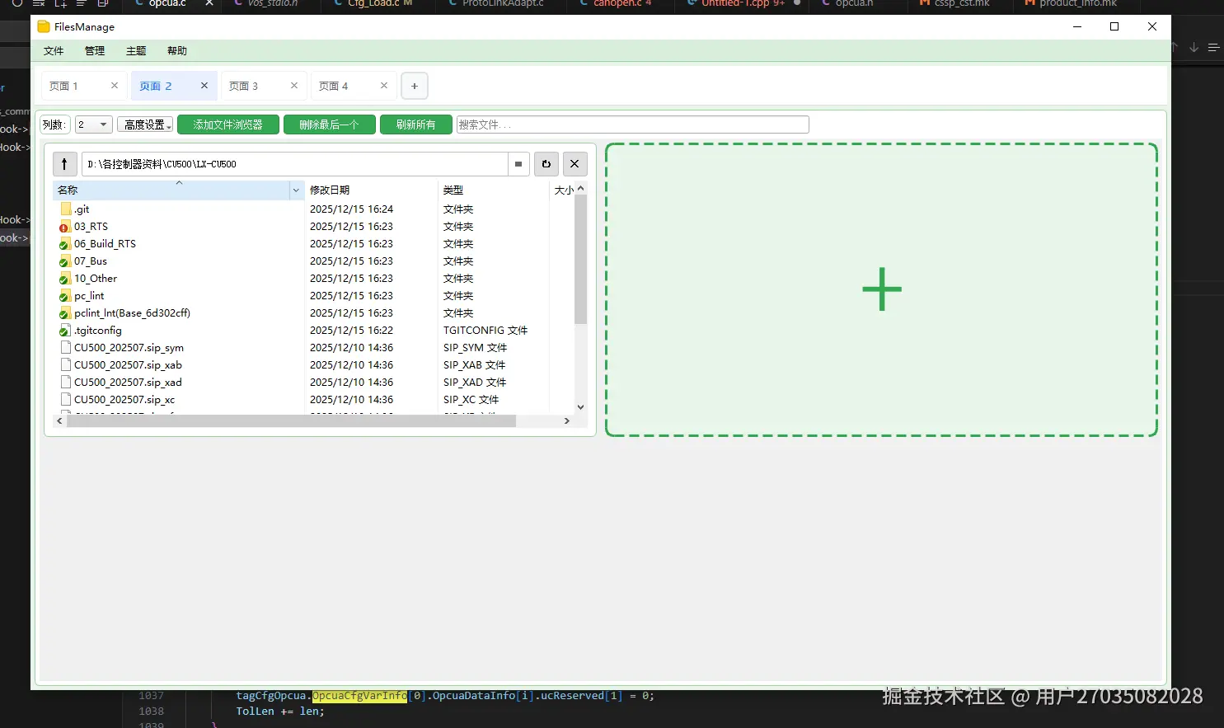Select the TGITCONFIG 文件 type cell
This screenshot has width=1224, height=728.
pyautogui.click(x=485, y=331)
